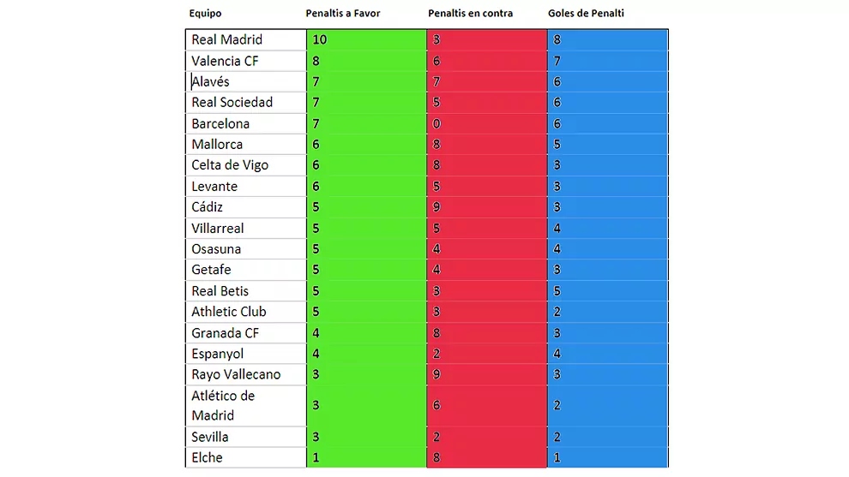Click the Equipo column header
Image resolution: width=849 pixels, height=477 pixels.
(205, 14)
